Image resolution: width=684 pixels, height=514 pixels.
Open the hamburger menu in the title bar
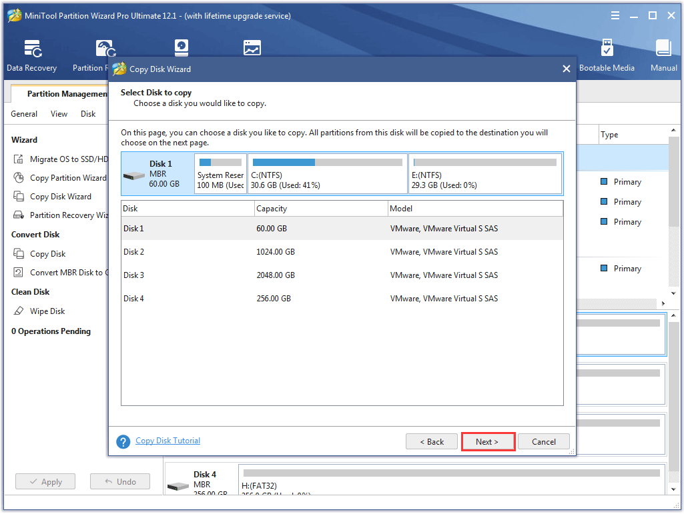[615, 16]
